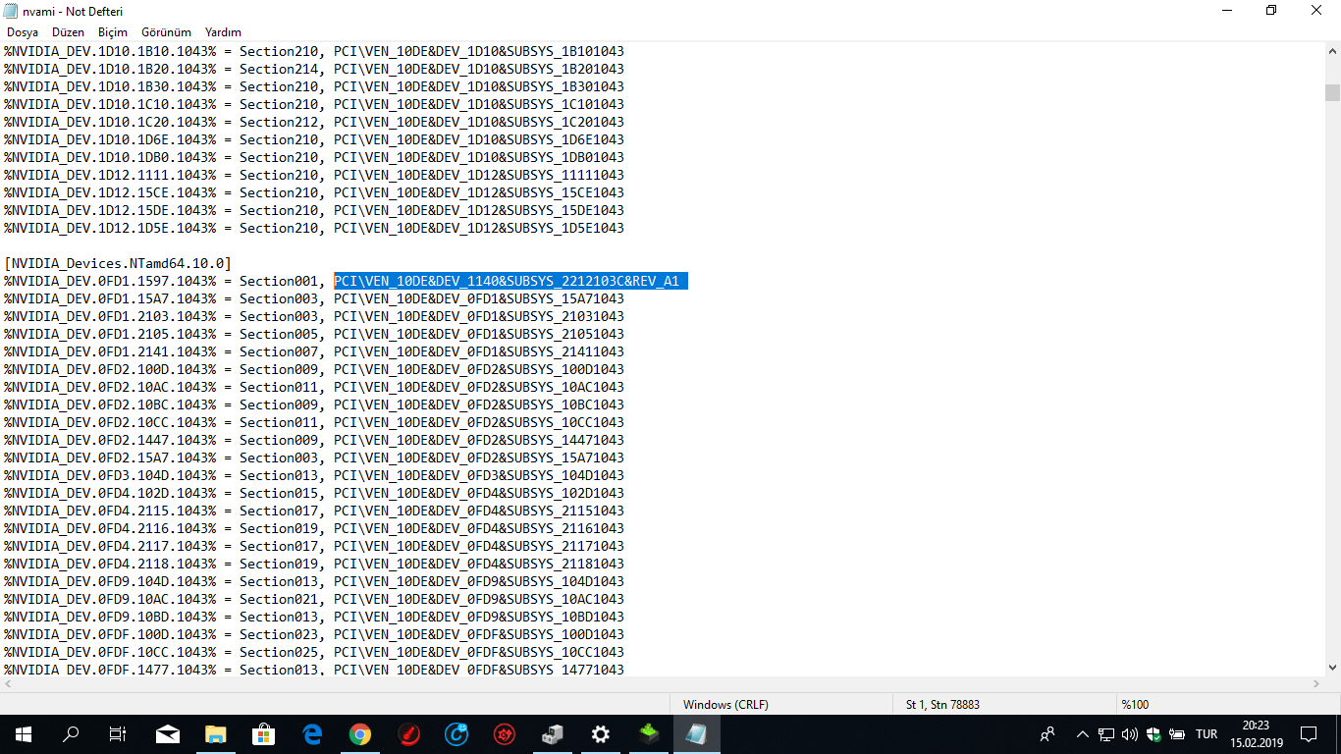Screen dimensions: 1341x754
Task: Open taskbar search magnifier
Action: click(71, 733)
